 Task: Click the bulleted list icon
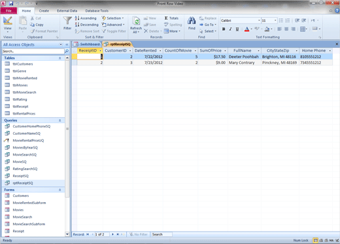pos(281,20)
